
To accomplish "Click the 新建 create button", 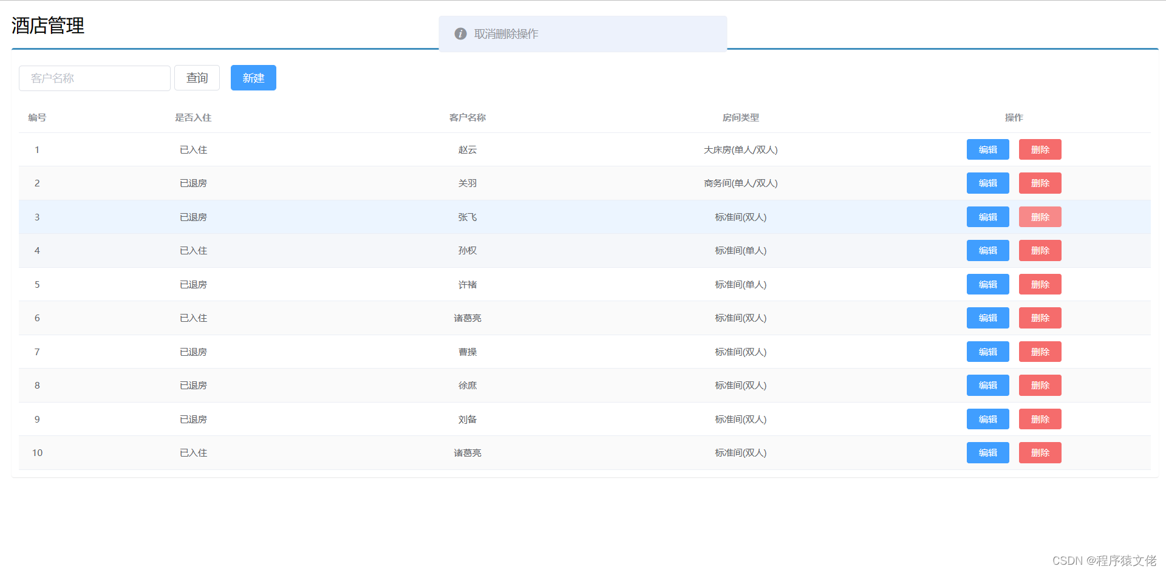I will pyautogui.click(x=253, y=78).
